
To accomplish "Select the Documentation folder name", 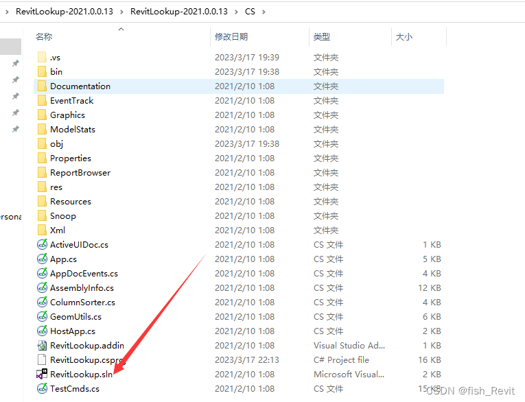I will 80,86.
